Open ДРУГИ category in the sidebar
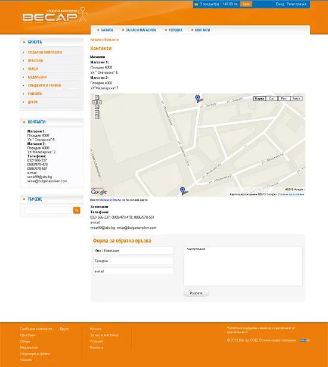 33,102
